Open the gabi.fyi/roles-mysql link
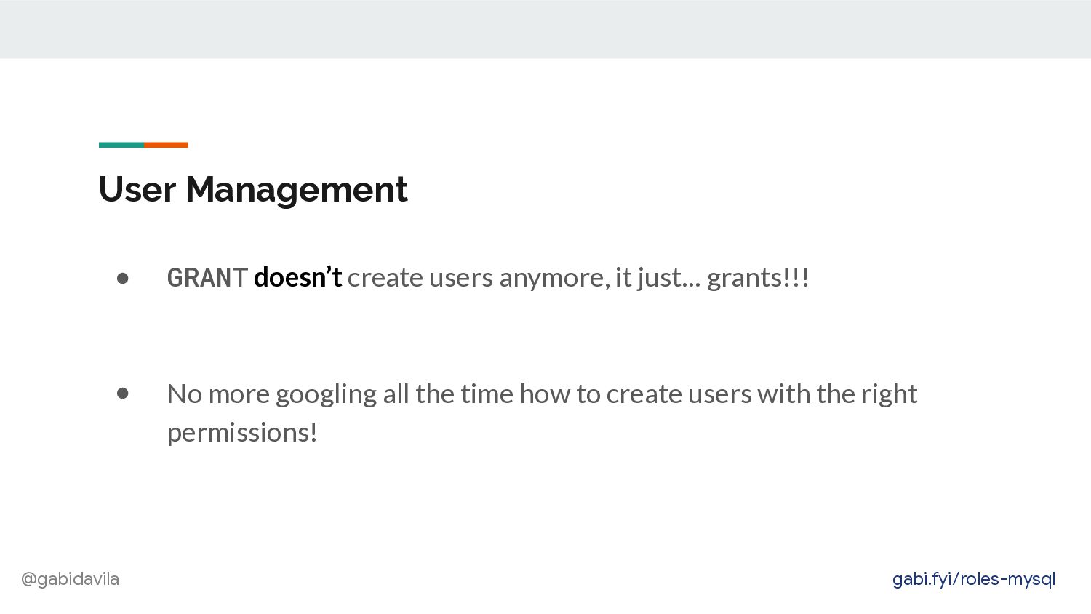 [973, 579]
